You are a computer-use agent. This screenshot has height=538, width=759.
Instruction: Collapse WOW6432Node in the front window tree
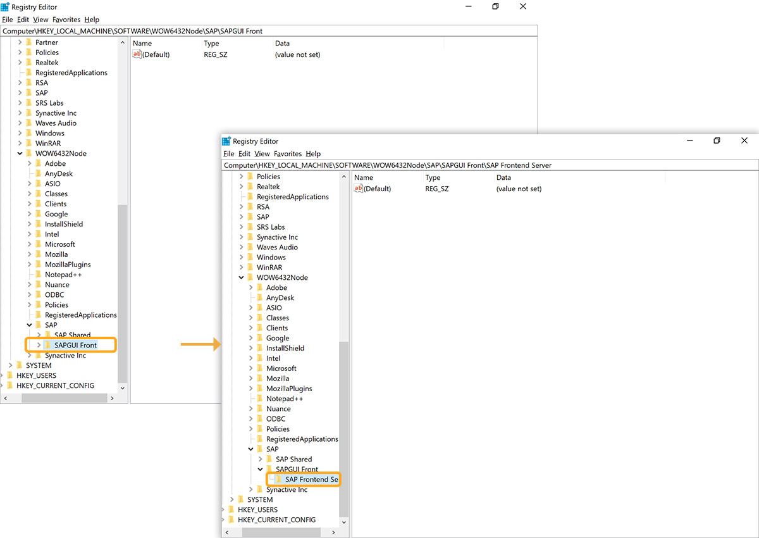242,277
